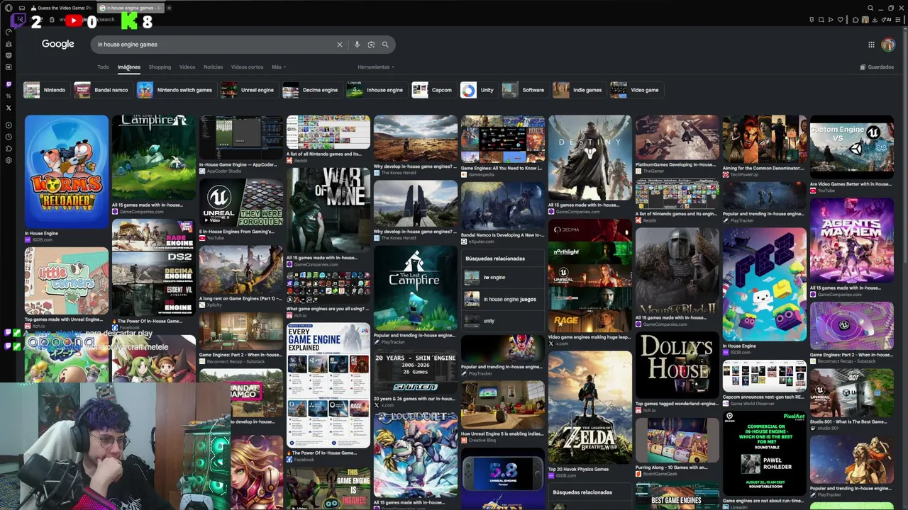Screen dimensions: 908x510
Task: Open the Agents of Mayhem image
Action: tap(851, 240)
